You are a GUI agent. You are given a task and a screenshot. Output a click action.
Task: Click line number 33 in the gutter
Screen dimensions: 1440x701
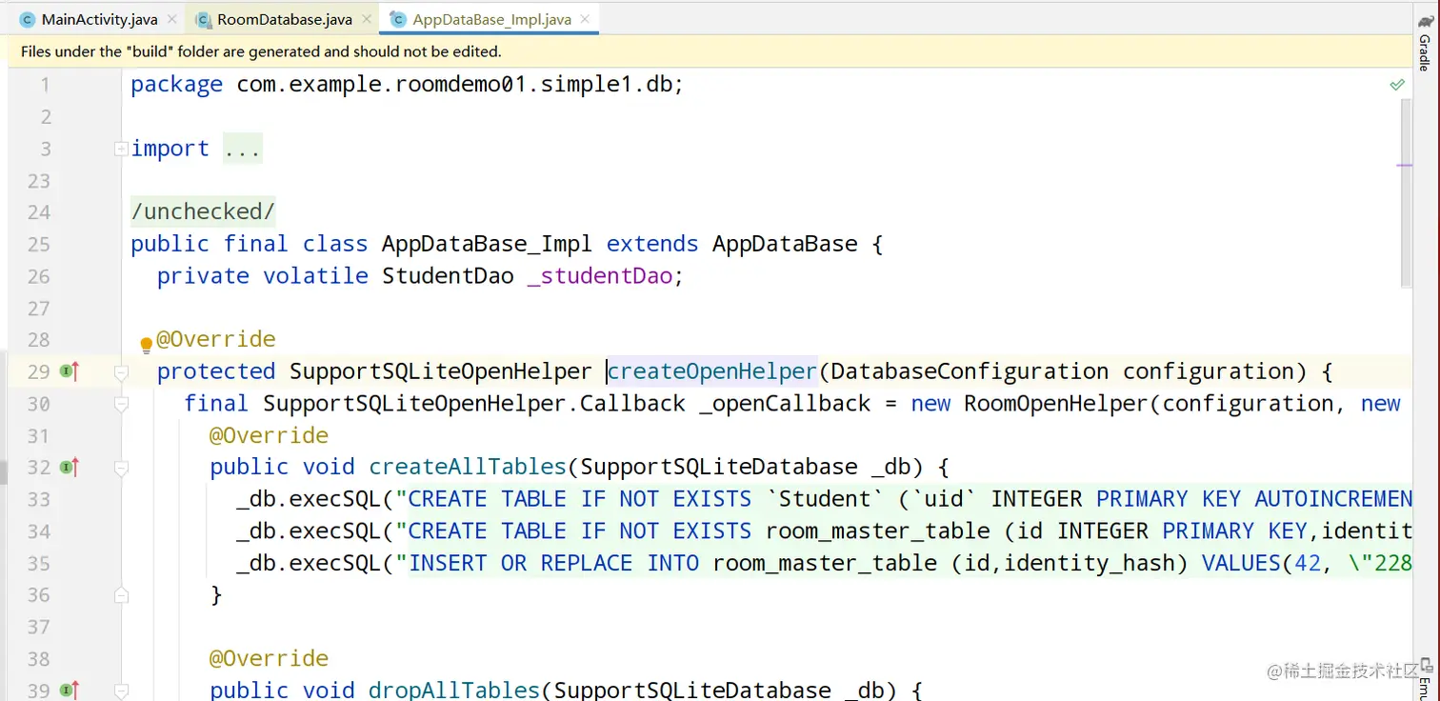click(x=39, y=499)
